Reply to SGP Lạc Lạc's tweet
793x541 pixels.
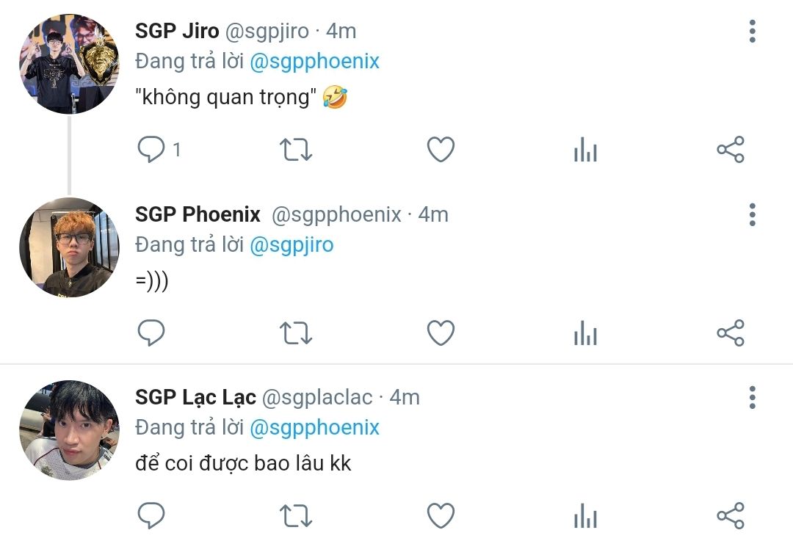click(x=151, y=516)
